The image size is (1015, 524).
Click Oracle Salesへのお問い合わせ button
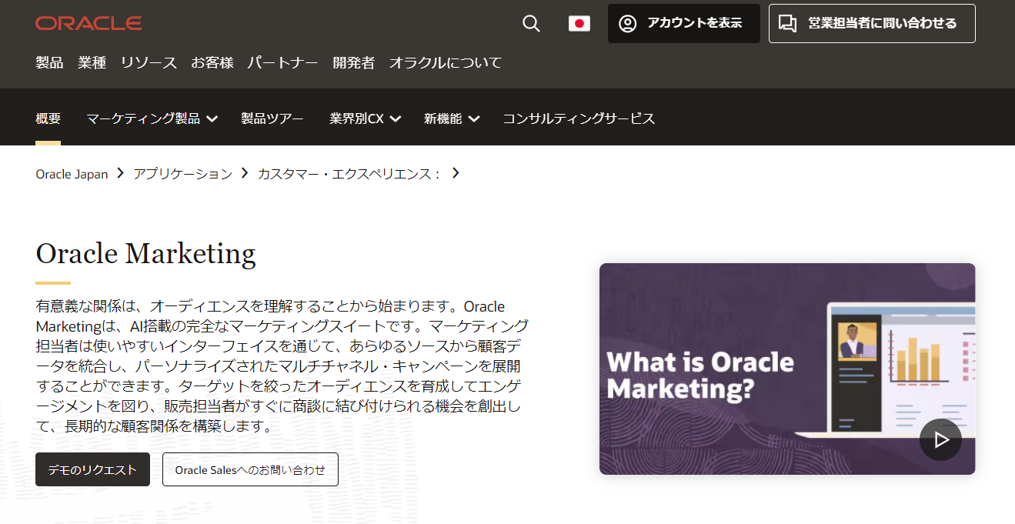point(250,469)
